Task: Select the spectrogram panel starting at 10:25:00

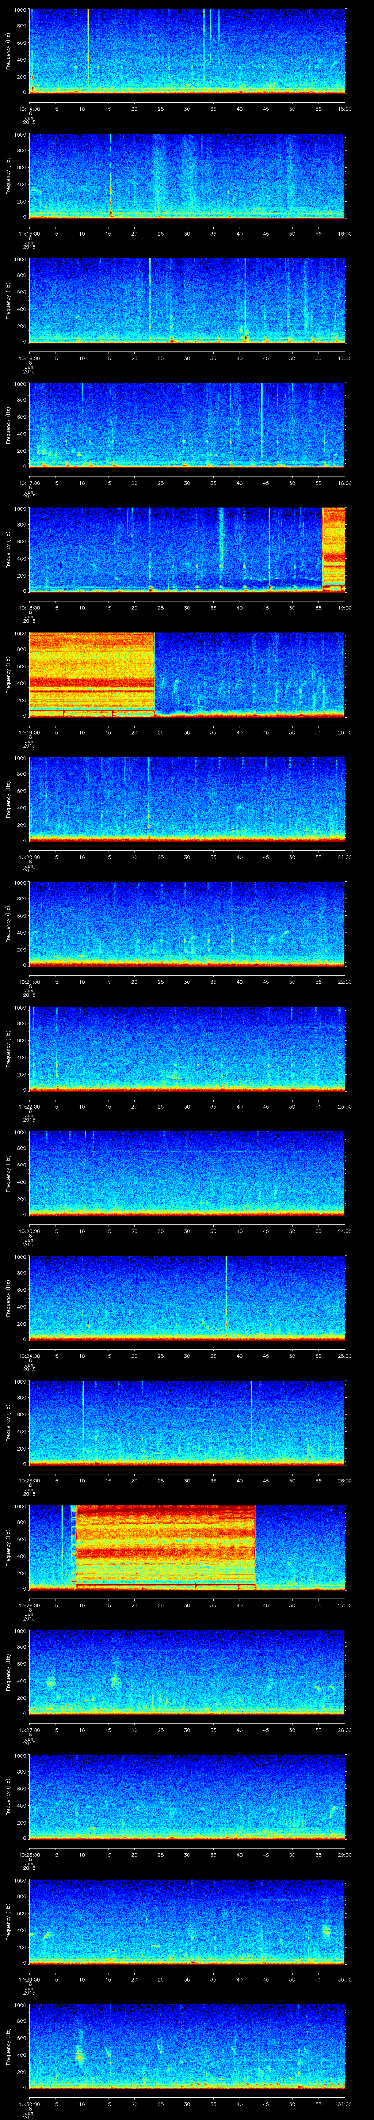Action: pyautogui.click(x=187, y=1423)
